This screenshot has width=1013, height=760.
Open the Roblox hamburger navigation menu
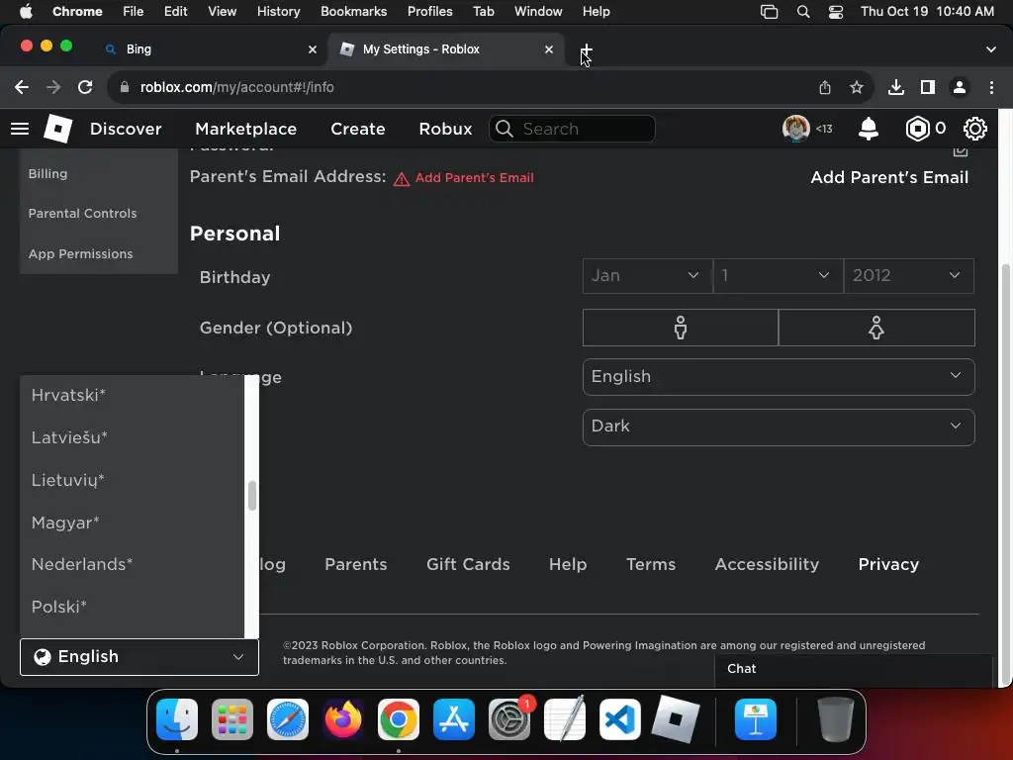coord(20,129)
